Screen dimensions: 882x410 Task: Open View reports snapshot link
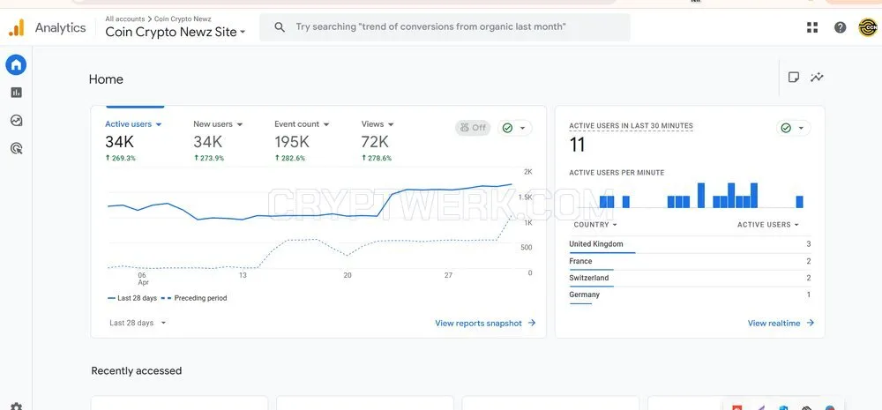485,324
